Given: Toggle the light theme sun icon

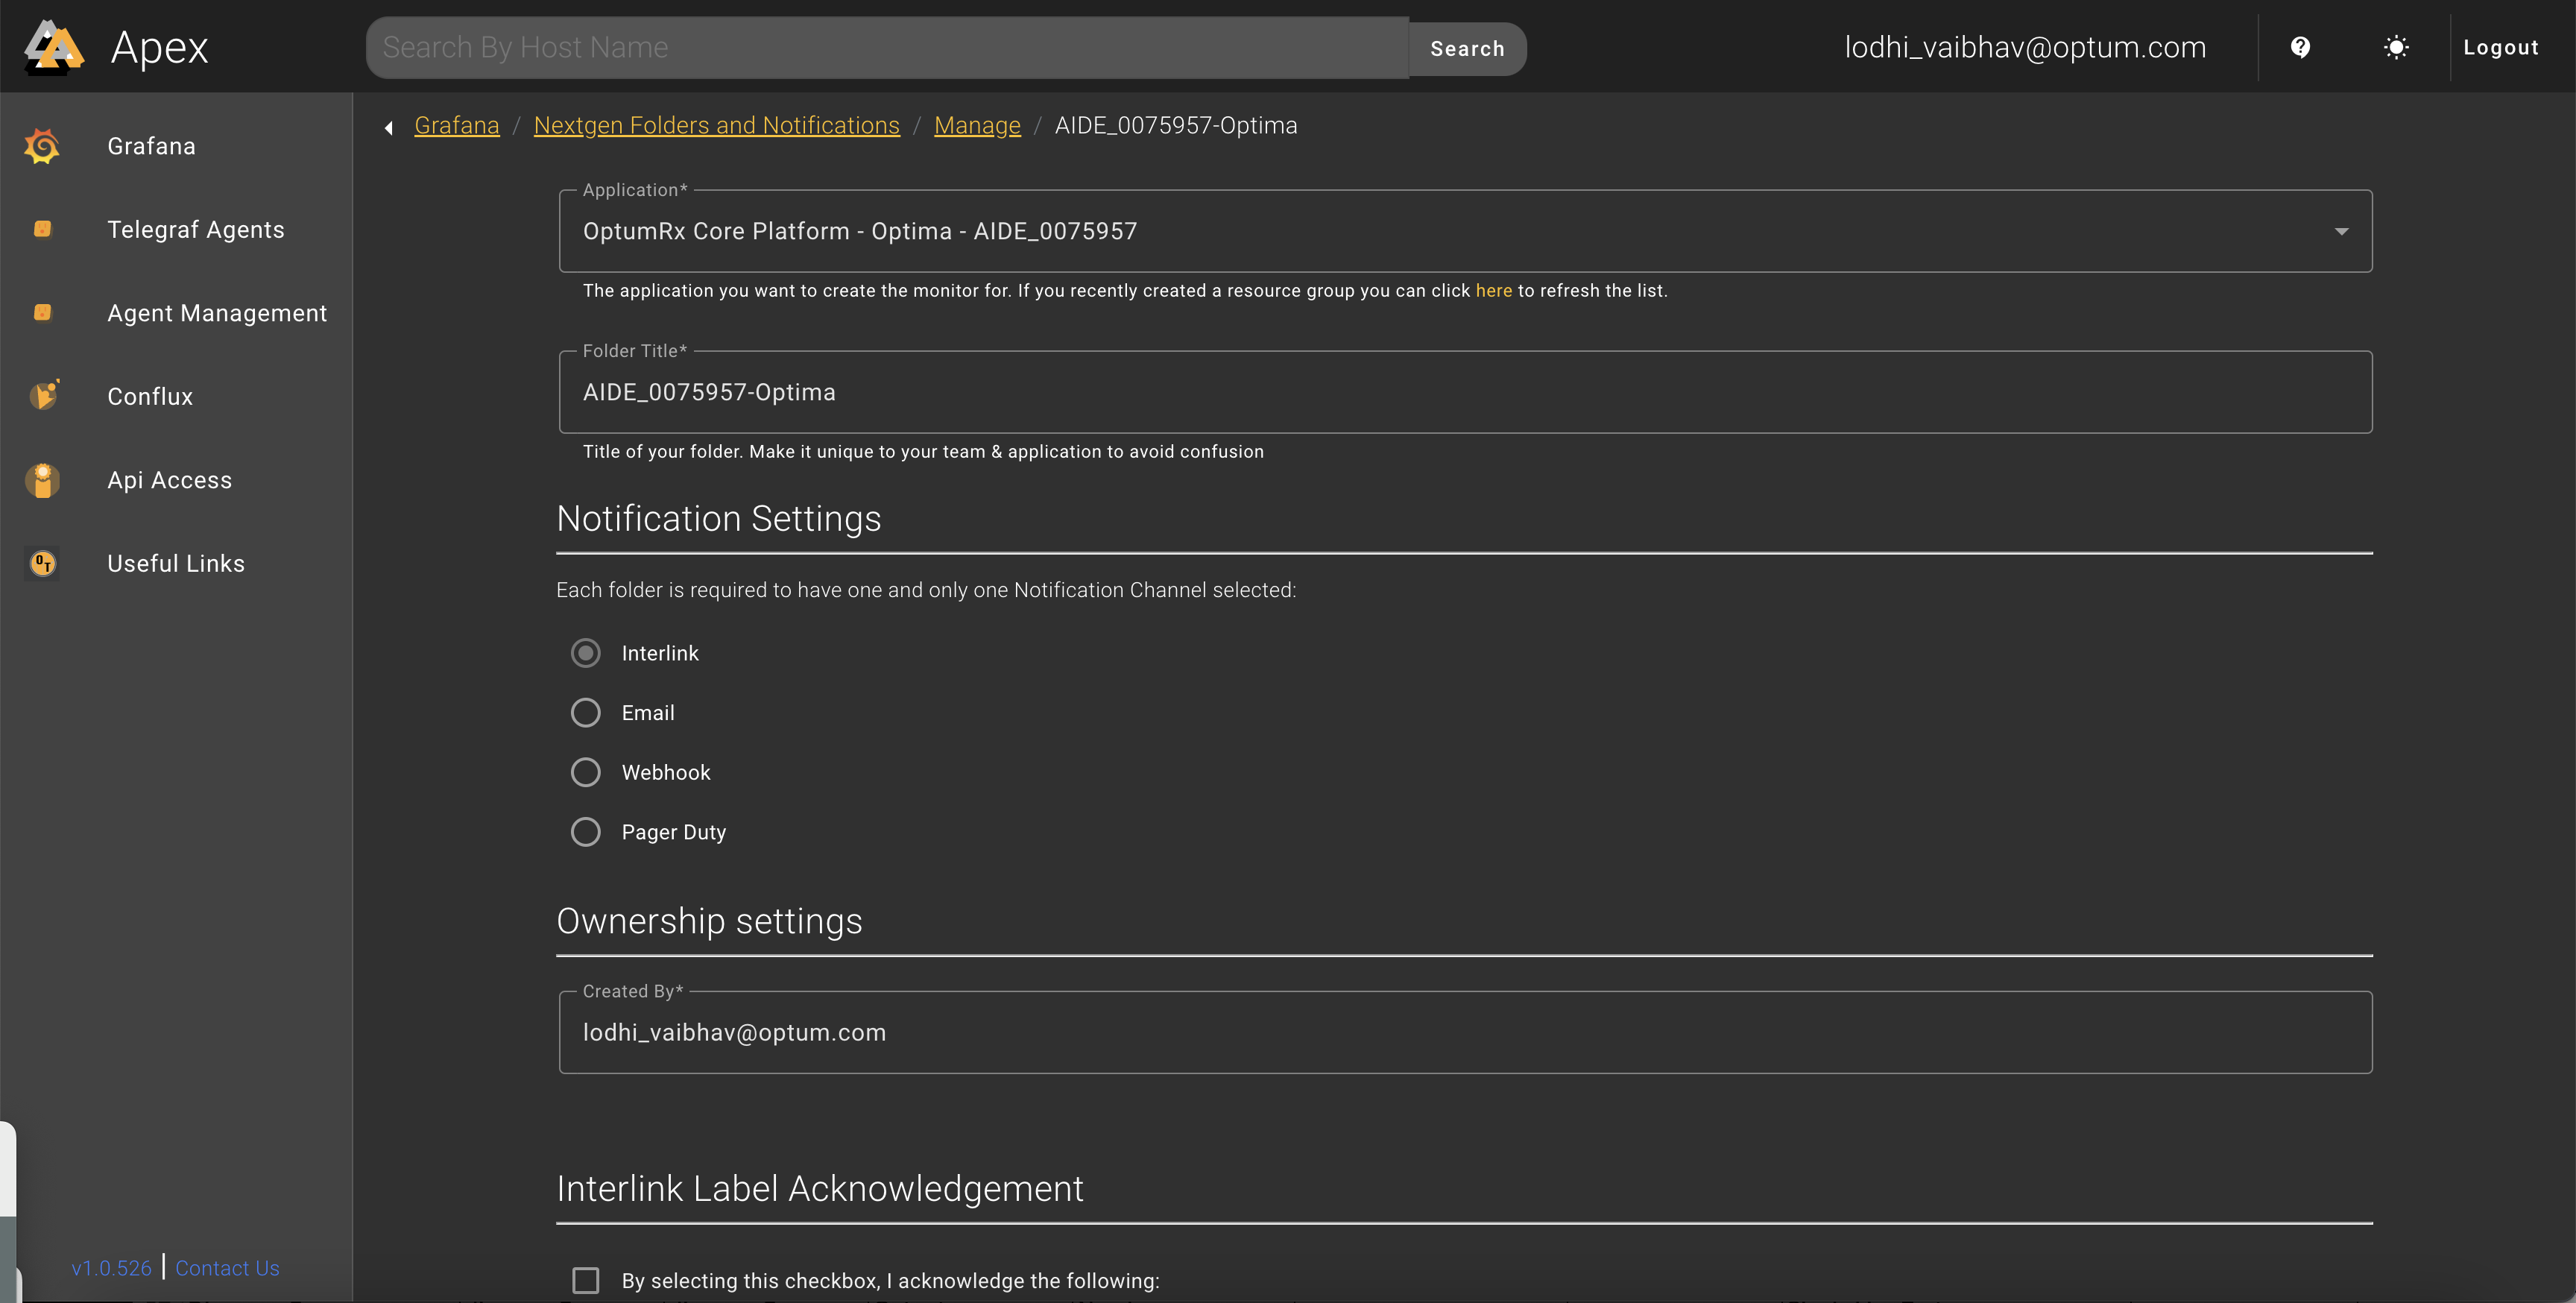Looking at the screenshot, I should click(x=2396, y=47).
